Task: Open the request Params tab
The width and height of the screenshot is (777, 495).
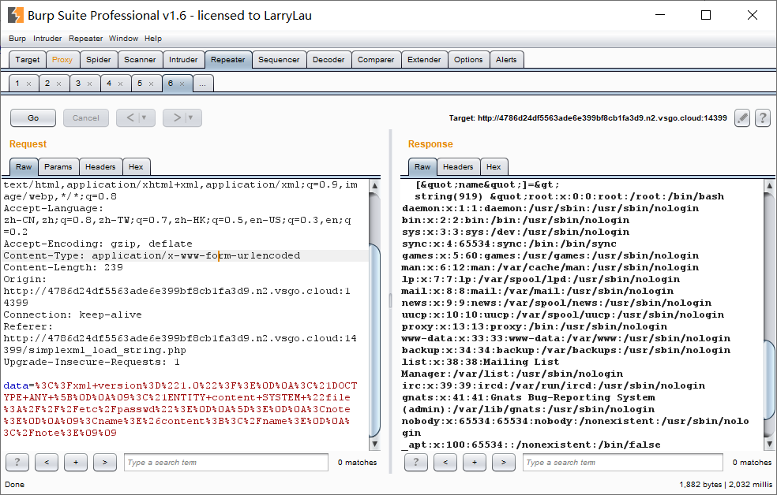Action: tap(58, 166)
